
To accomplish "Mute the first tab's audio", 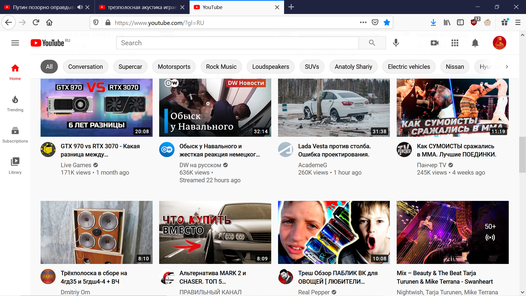I will click(x=80, y=7).
